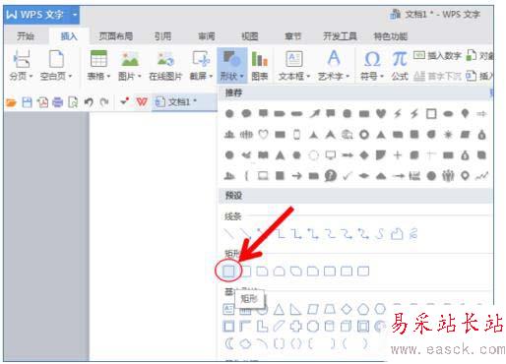Go to the 审阅 review tab

tap(207, 36)
